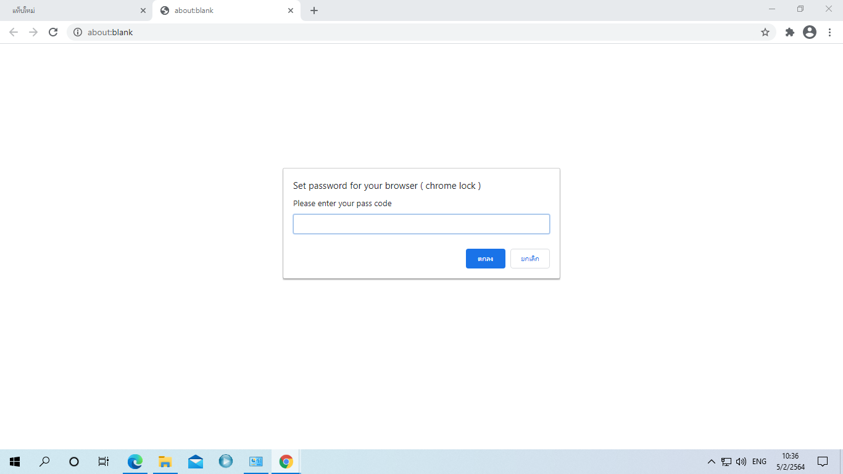Switch the ENG input language indicator

click(x=759, y=461)
